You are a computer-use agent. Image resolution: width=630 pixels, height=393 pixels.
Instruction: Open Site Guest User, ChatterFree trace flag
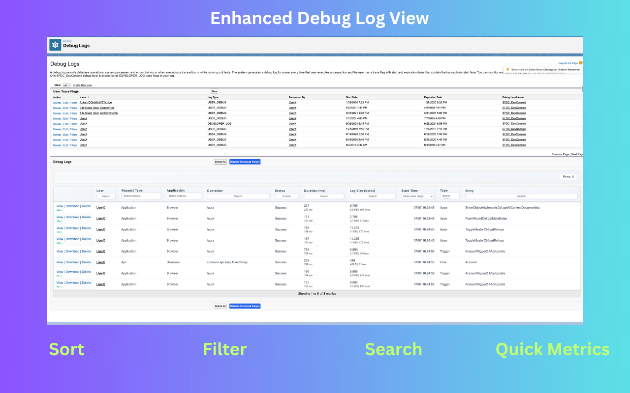(x=97, y=108)
